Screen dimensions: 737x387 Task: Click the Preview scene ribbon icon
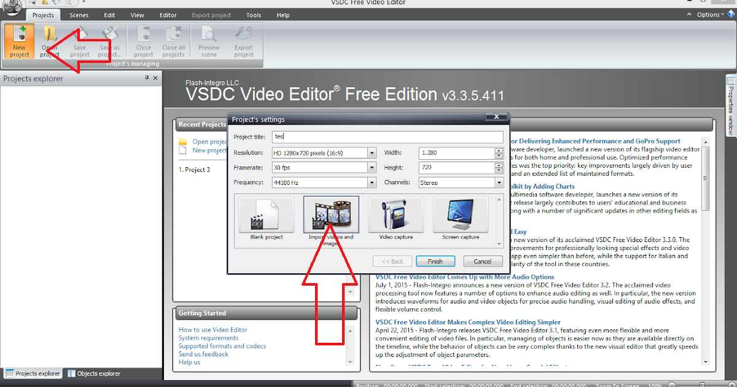[209, 41]
